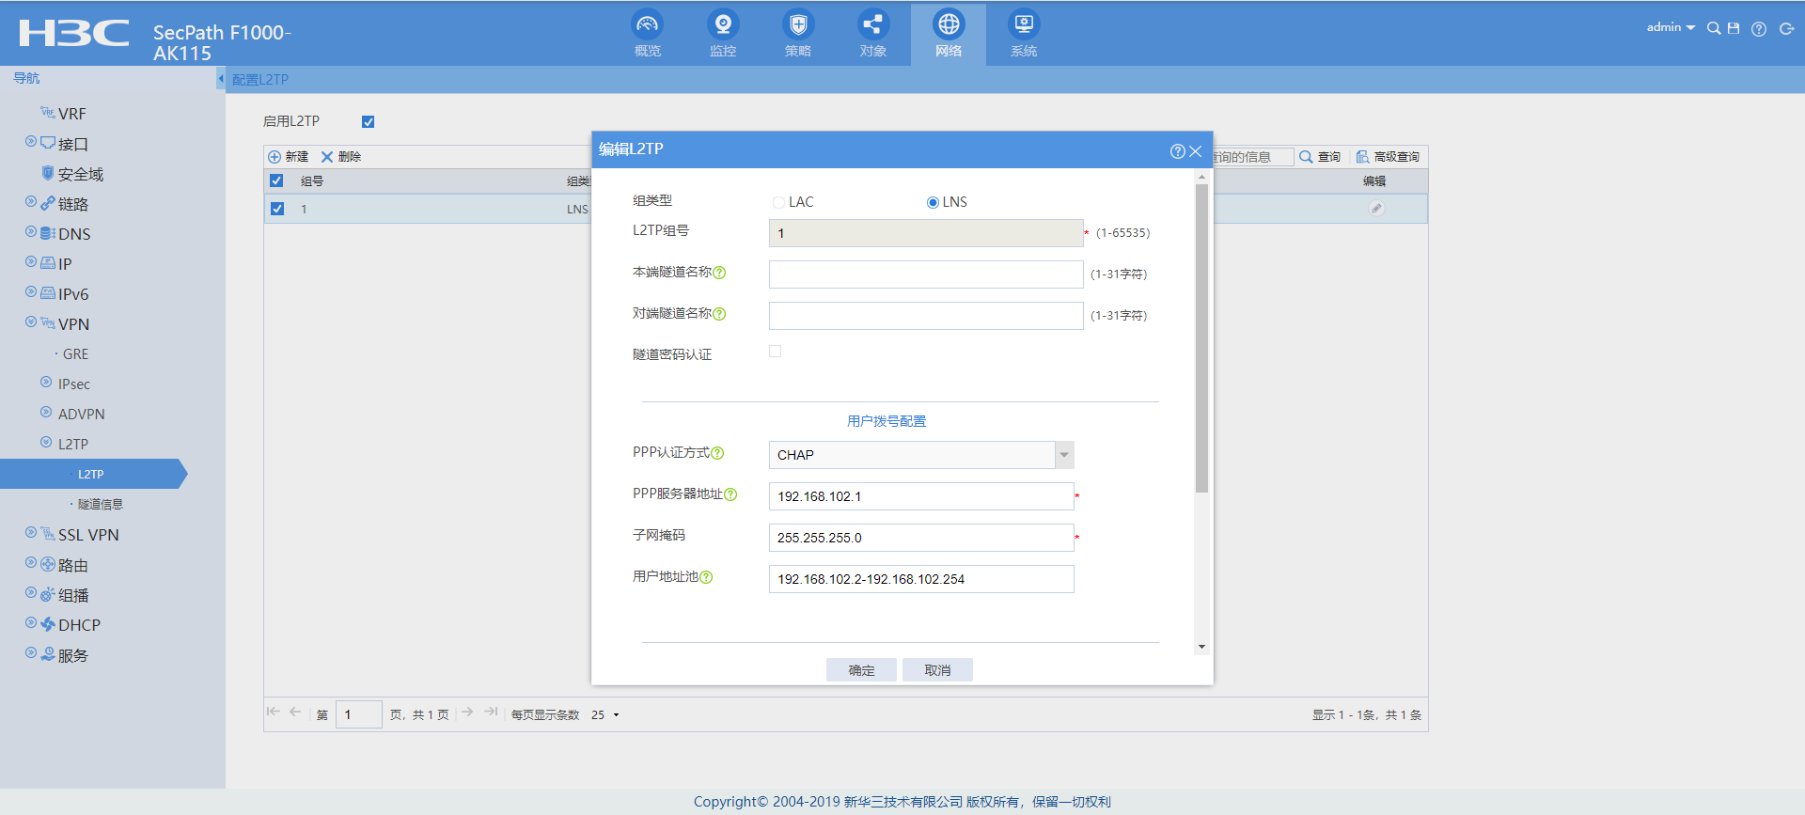Select ADVPN in navigation

(82, 415)
